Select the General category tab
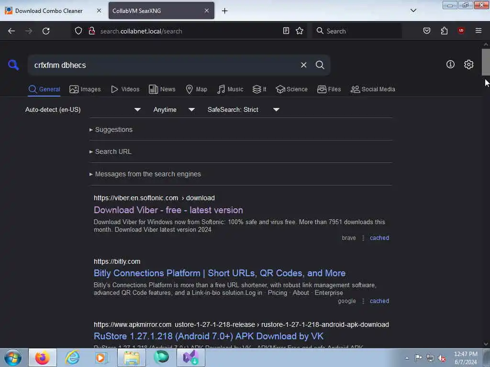 (x=44, y=89)
